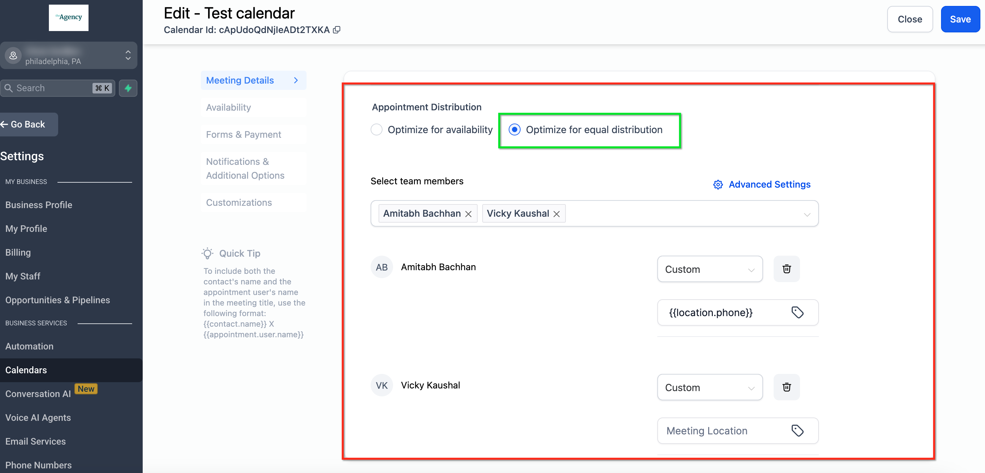Remove Amitabh Bachhan chip with X
Viewport: 985px width, 473px height.
pyautogui.click(x=468, y=214)
